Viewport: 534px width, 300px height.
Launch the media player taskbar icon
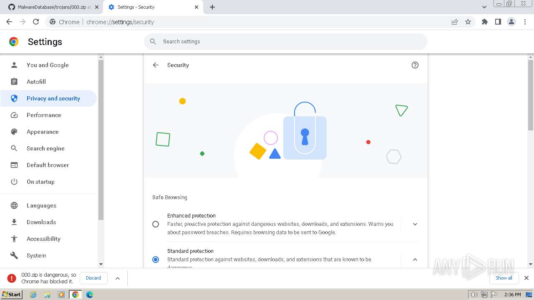click(61, 295)
